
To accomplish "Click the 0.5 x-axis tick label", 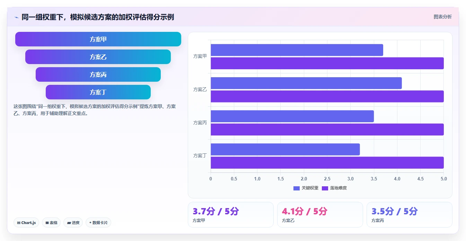I will (x=234, y=179).
